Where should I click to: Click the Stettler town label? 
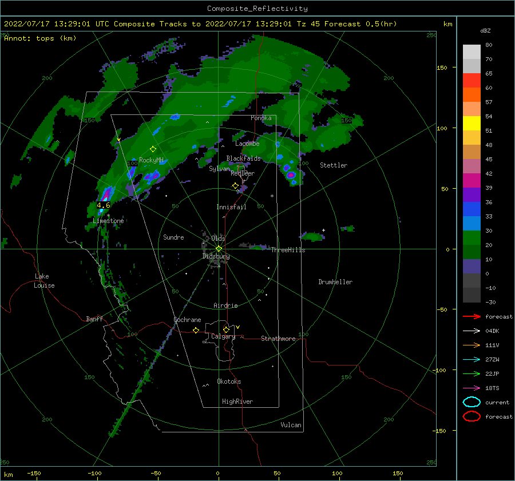(334, 165)
